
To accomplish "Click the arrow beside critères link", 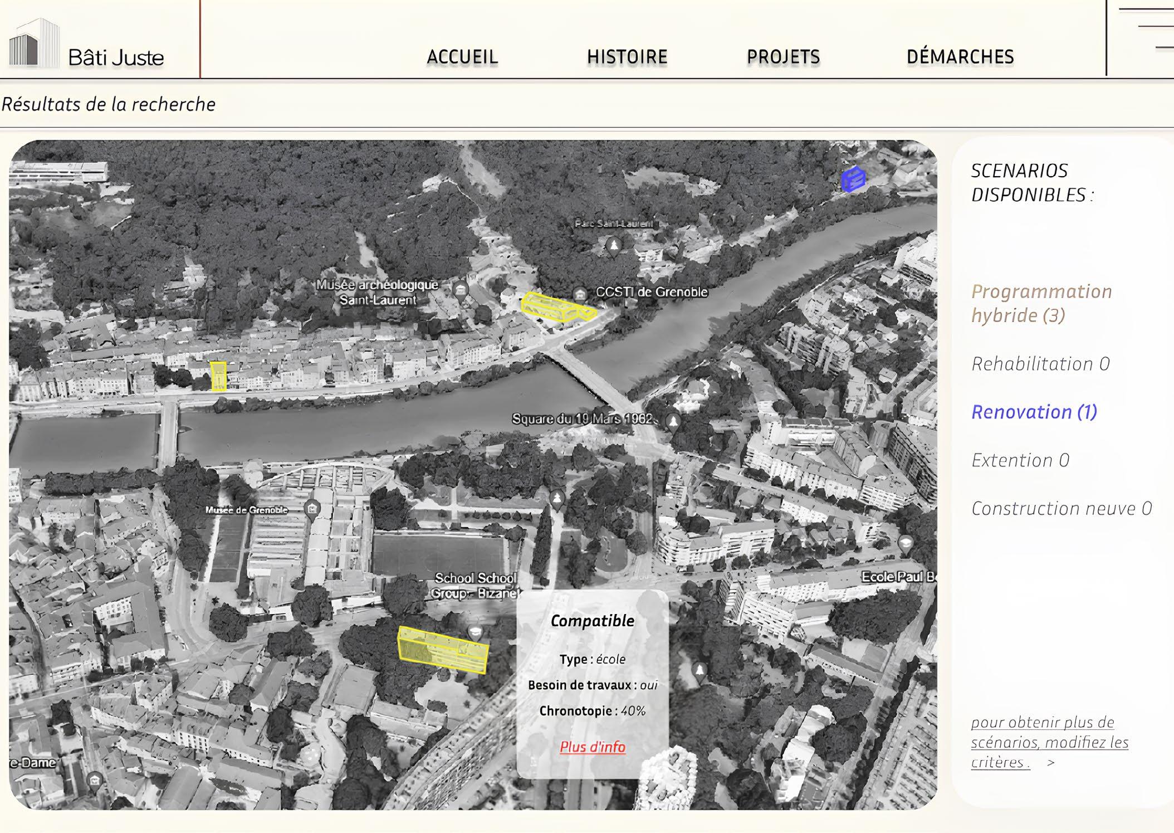I will point(1050,762).
